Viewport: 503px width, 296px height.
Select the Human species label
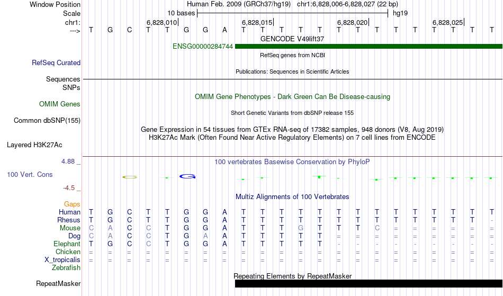point(69,212)
